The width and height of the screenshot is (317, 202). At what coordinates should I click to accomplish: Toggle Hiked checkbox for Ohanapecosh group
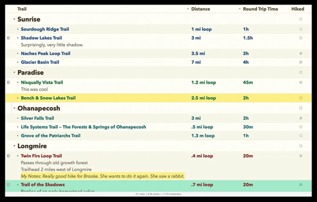pyautogui.click(x=300, y=108)
